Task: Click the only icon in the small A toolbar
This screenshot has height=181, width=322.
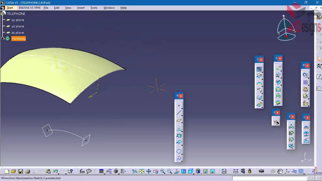Action: click(276, 122)
